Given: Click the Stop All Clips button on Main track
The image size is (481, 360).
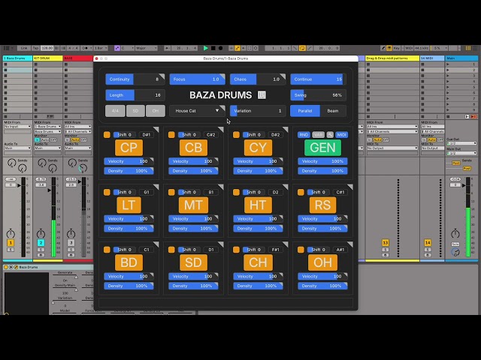Looking at the screenshot, I should coord(448,117).
